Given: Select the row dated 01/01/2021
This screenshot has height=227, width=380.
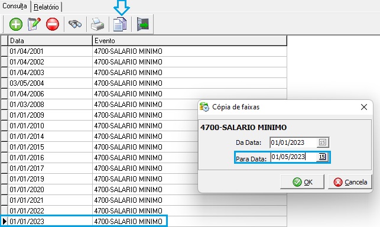Looking at the screenshot, I should 144,200.
